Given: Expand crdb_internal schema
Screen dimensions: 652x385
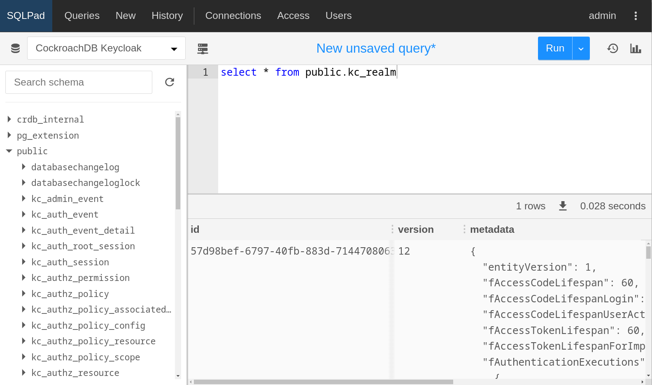Looking at the screenshot, I should (x=9, y=119).
